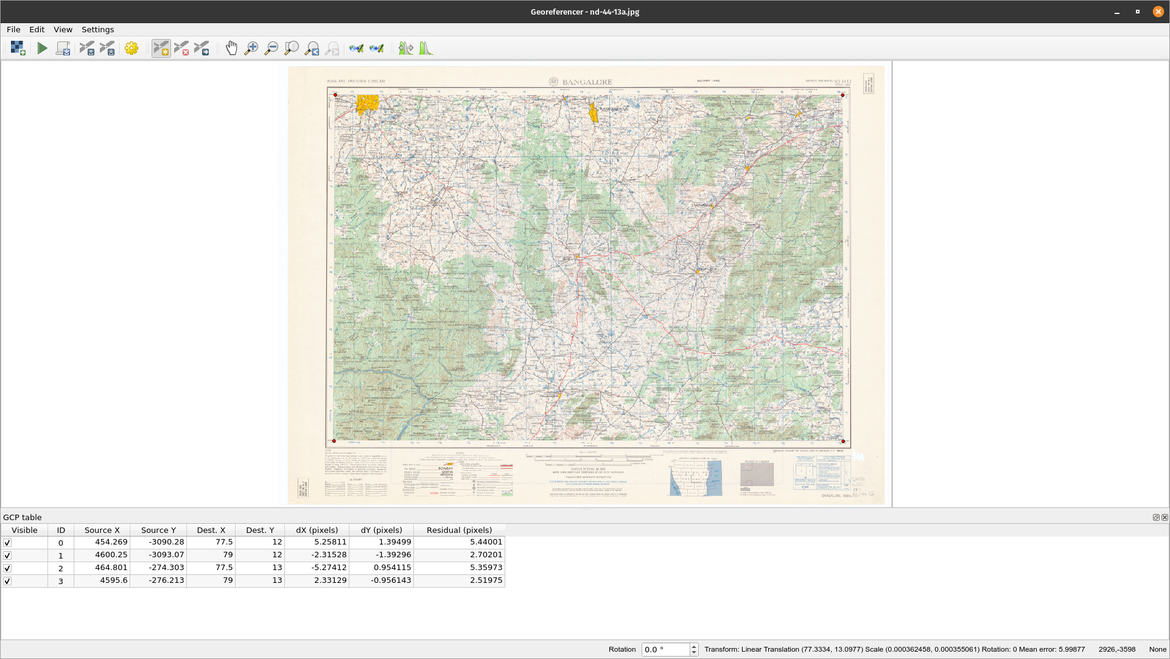The image size is (1170, 659).
Task: Select Source Y cell -274.303
Action: 158,568
